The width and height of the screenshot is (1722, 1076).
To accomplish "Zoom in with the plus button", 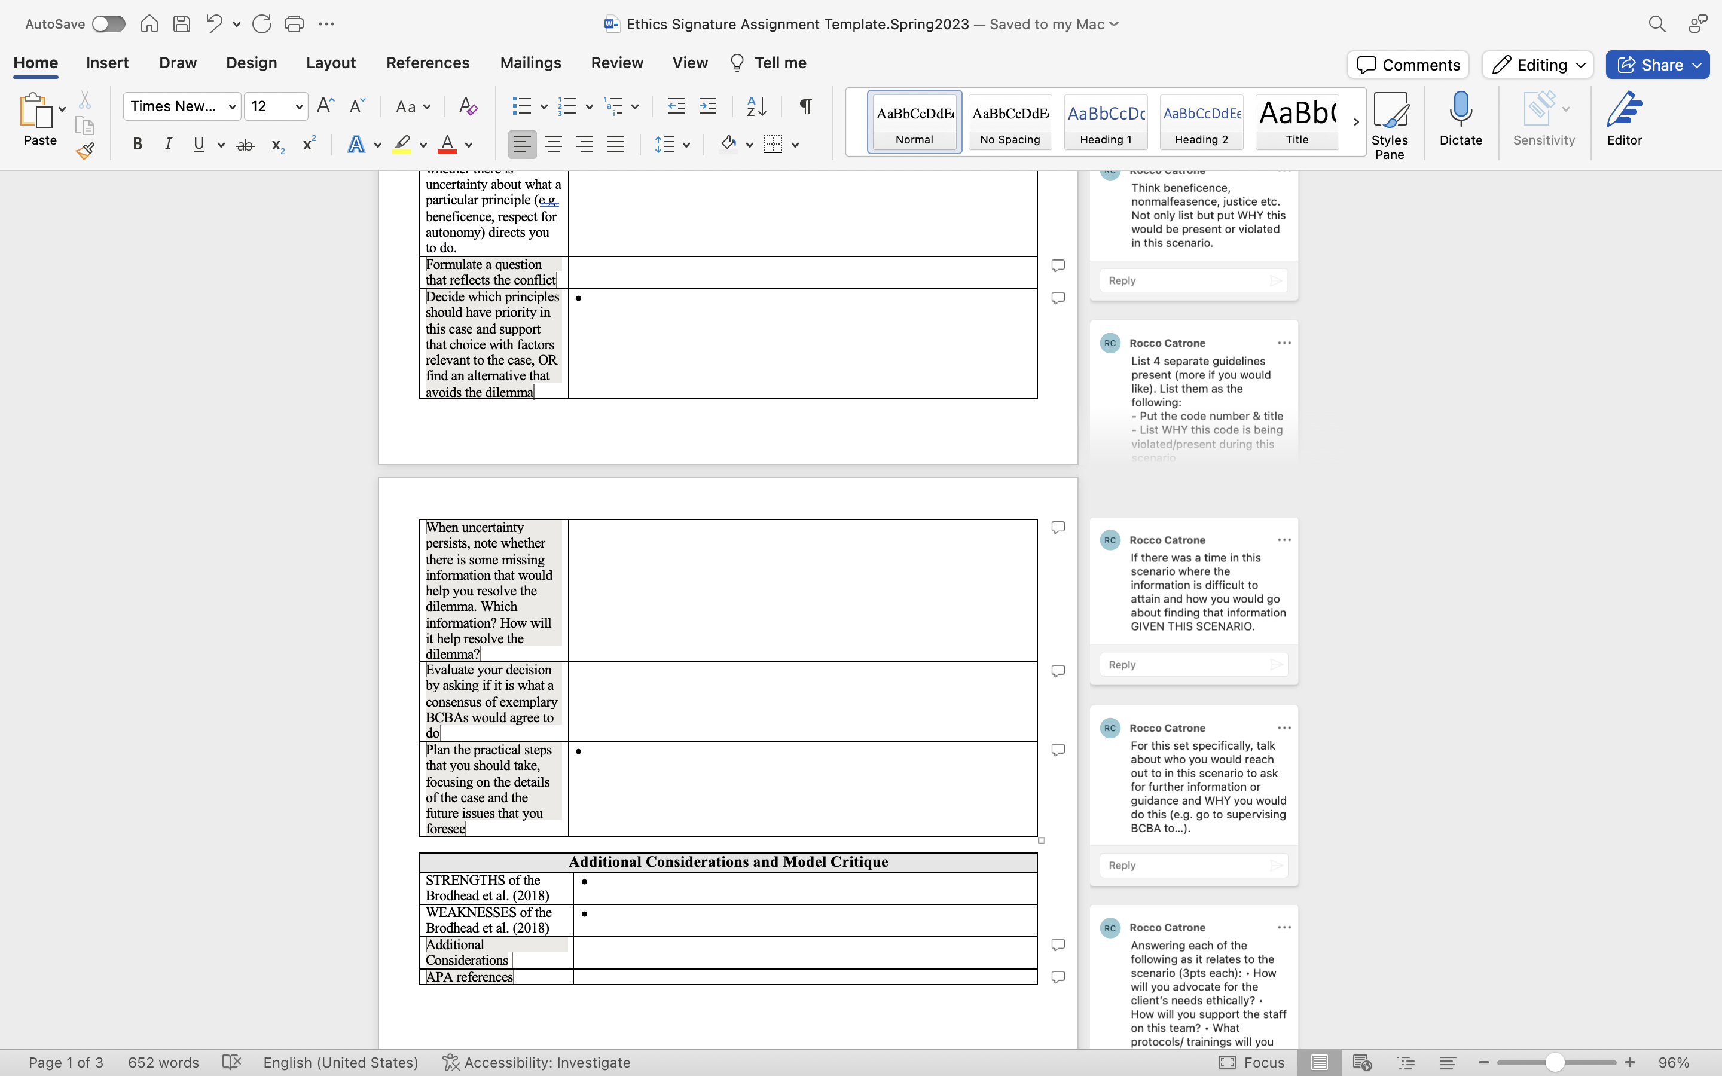I will tap(1629, 1062).
